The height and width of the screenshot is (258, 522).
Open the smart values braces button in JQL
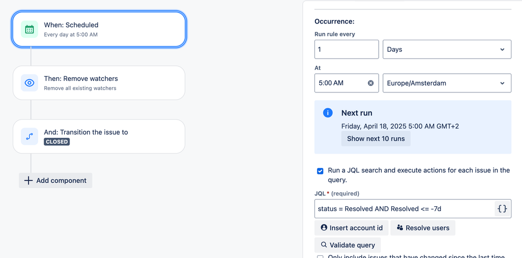pyautogui.click(x=502, y=209)
